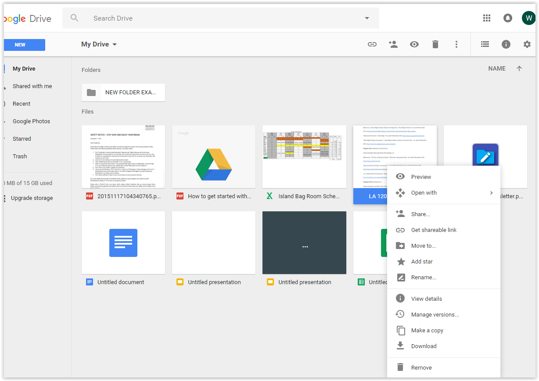Expand the My Drive breadcrumb dropdown
Screen dimensions: 539x381
click(115, 44)
